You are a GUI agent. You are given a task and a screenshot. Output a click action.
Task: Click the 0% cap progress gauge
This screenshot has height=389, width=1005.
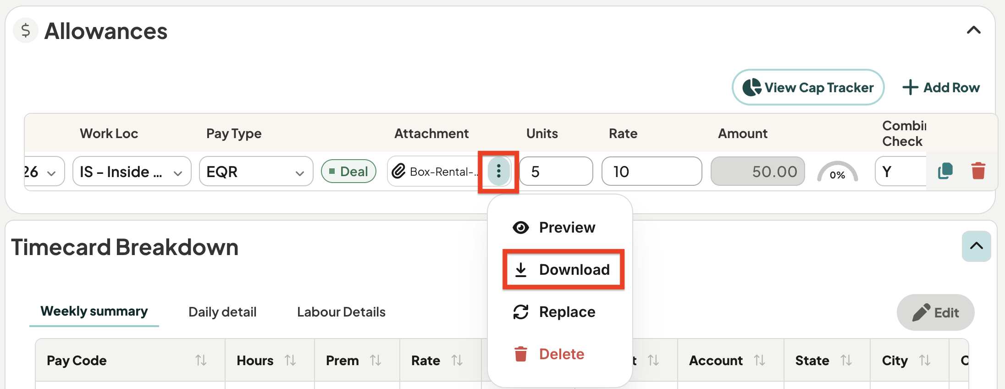837,172
